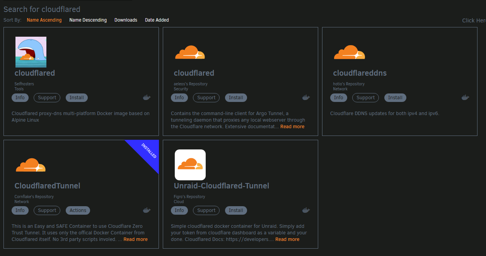This screenshot has height=256, width=486.
Task: Sort results by Downloads
Action: [x=126, y=20]
